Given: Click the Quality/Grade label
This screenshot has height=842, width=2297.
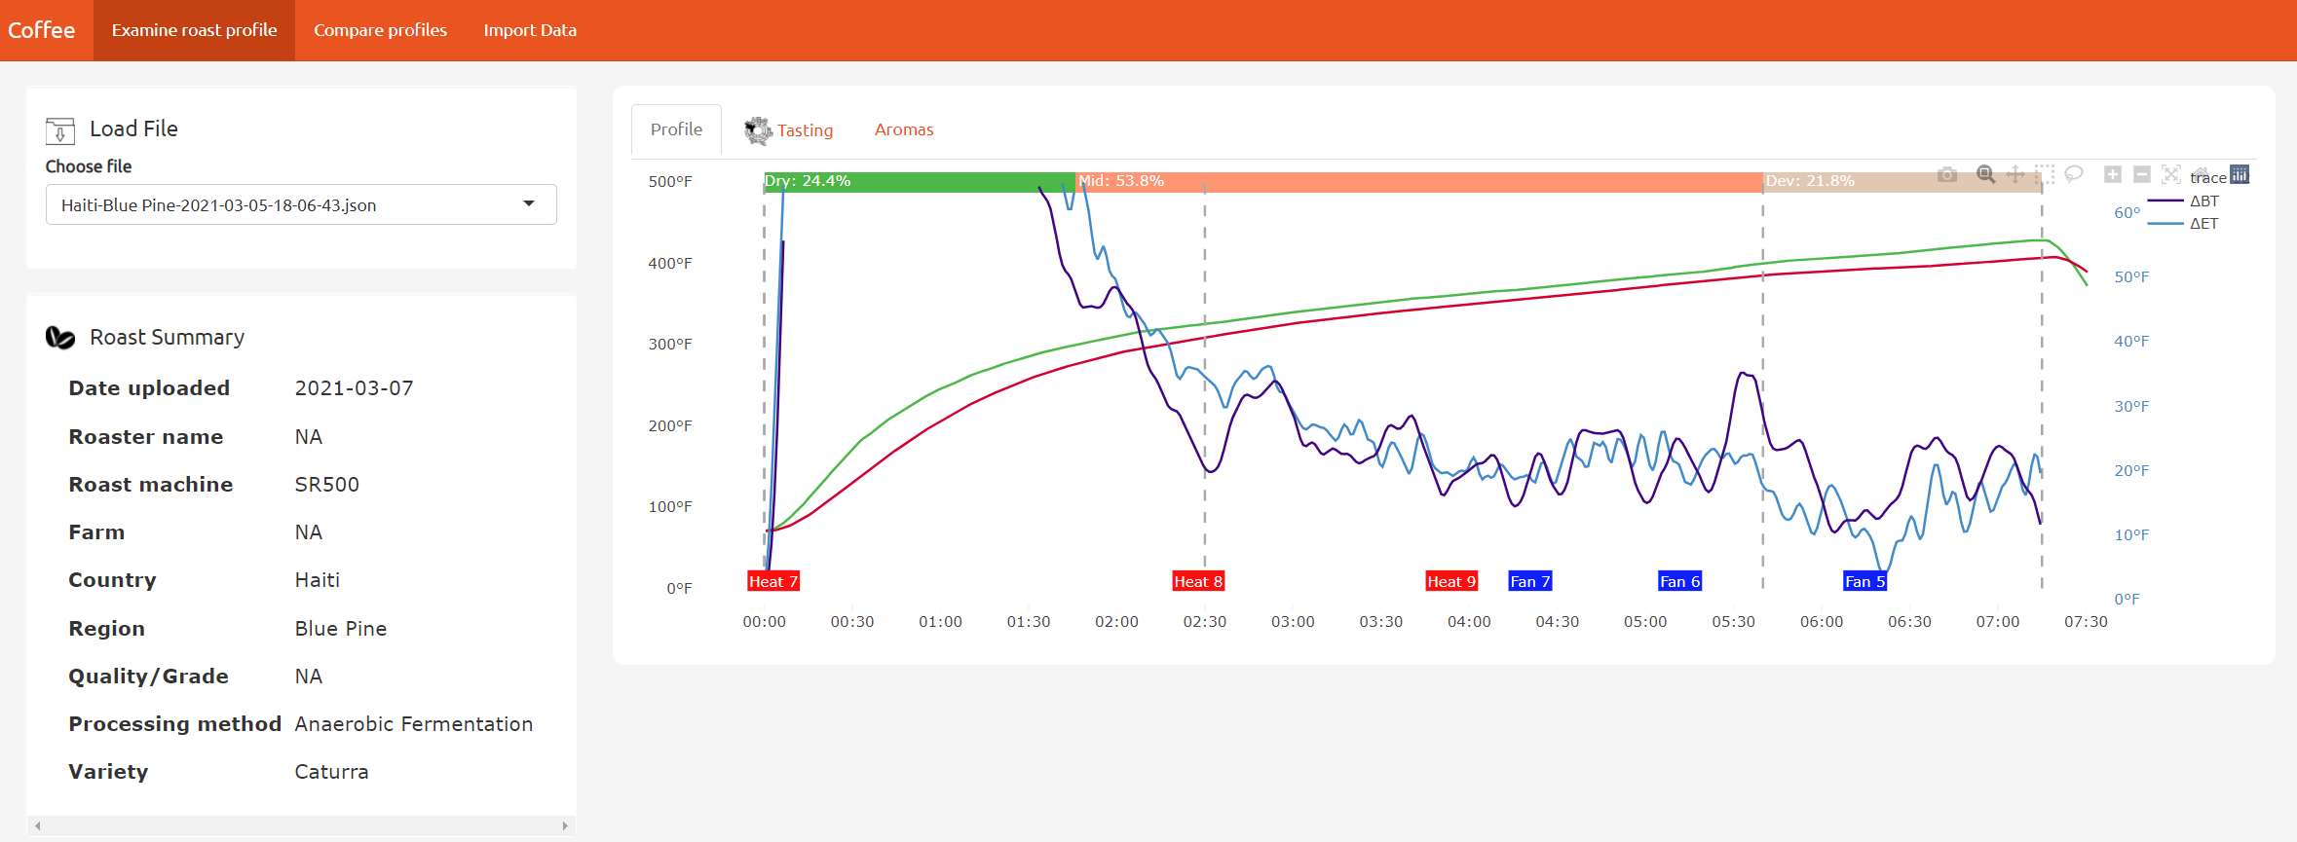Looking at the screenshot, I should pos(148,677).
